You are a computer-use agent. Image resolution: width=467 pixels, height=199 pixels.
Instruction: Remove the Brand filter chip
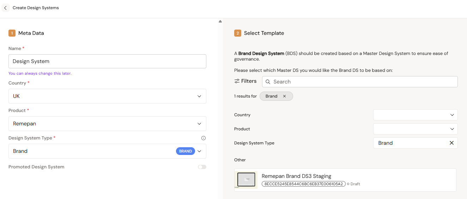pos(284,96)
